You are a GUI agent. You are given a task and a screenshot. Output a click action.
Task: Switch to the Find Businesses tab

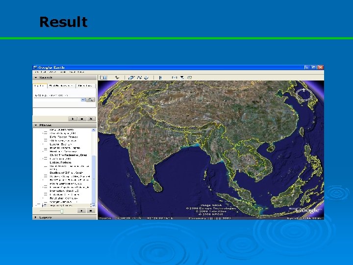pyautogui.click(x=61, y=86)
